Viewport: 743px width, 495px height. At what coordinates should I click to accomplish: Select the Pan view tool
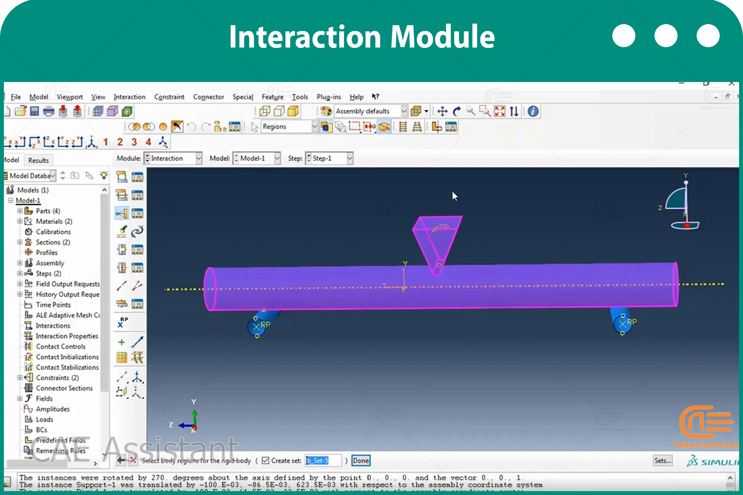click(x=442, y=111)
